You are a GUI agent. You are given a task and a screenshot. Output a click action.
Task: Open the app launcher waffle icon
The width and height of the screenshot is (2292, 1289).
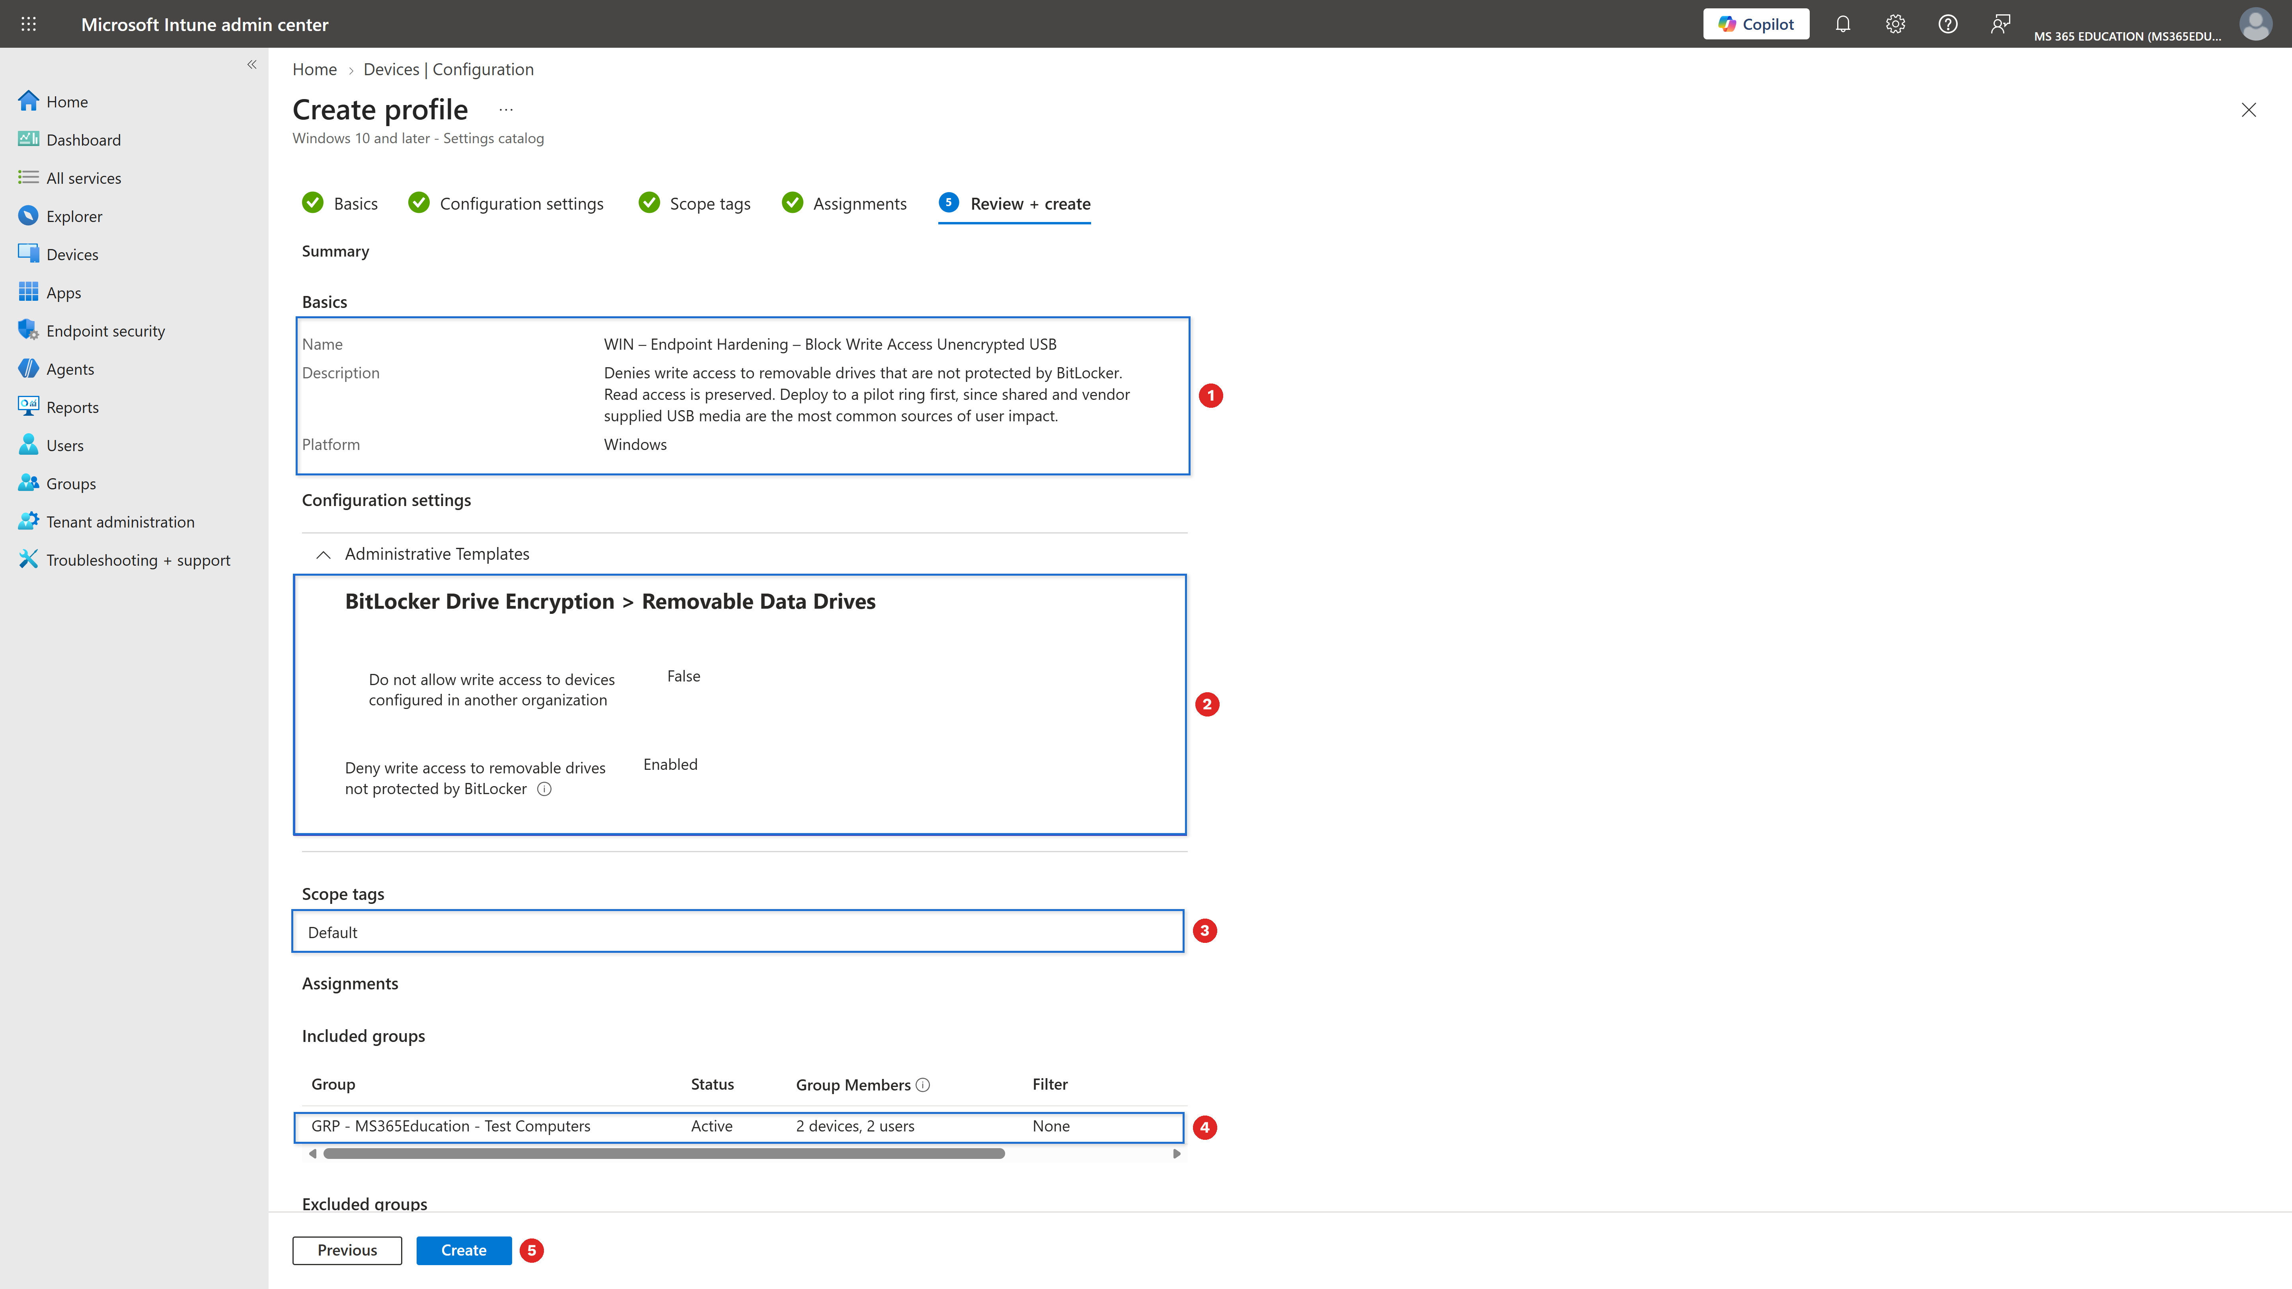pos(29,24)
